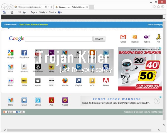Image resolution: width=167 pixels, height=133 pixels.
Task: Open the Adobe shortcut icon
Action: coord(106,81)
